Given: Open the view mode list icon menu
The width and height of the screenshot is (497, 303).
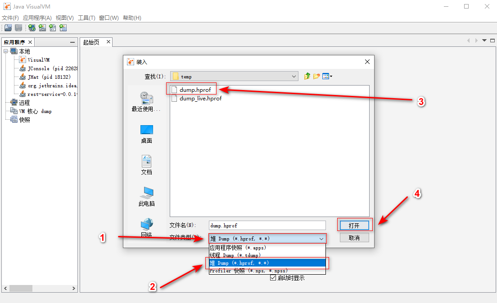Looking at the screenshot, I should (x=327, y=76).
